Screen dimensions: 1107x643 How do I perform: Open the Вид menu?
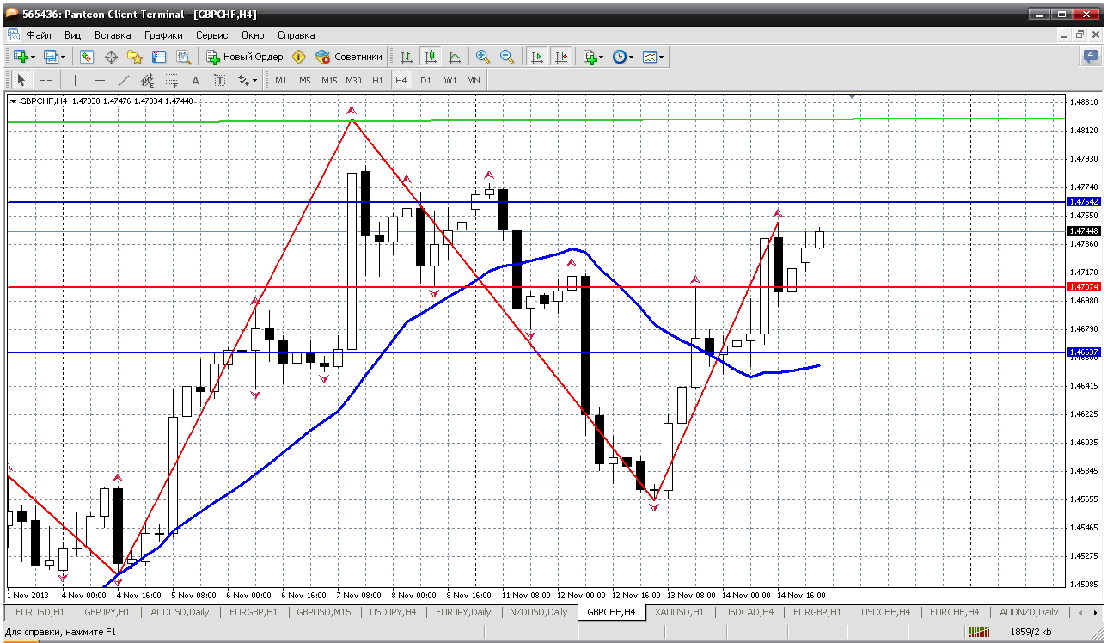72,35
